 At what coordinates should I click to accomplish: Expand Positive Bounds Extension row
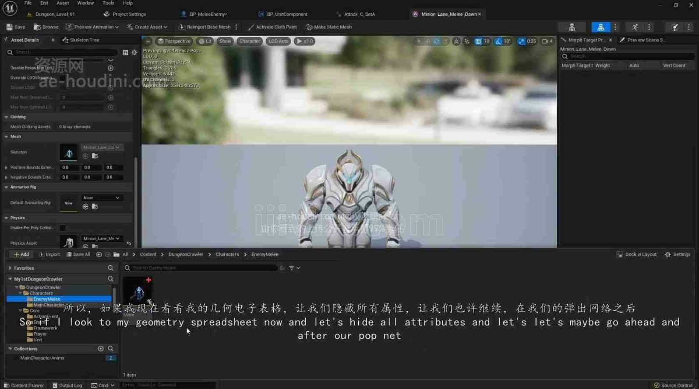click(x=6, y=167)
